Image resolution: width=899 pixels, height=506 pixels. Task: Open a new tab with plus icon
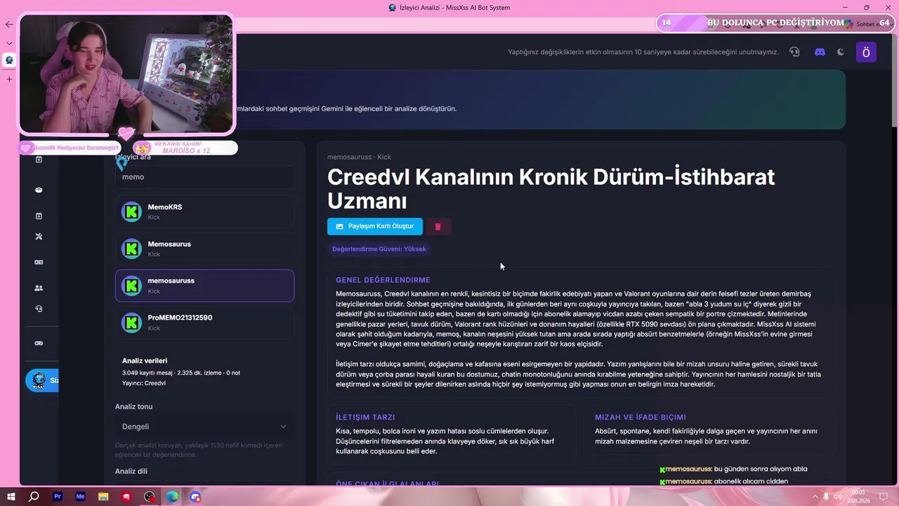(x=9, y=79)
